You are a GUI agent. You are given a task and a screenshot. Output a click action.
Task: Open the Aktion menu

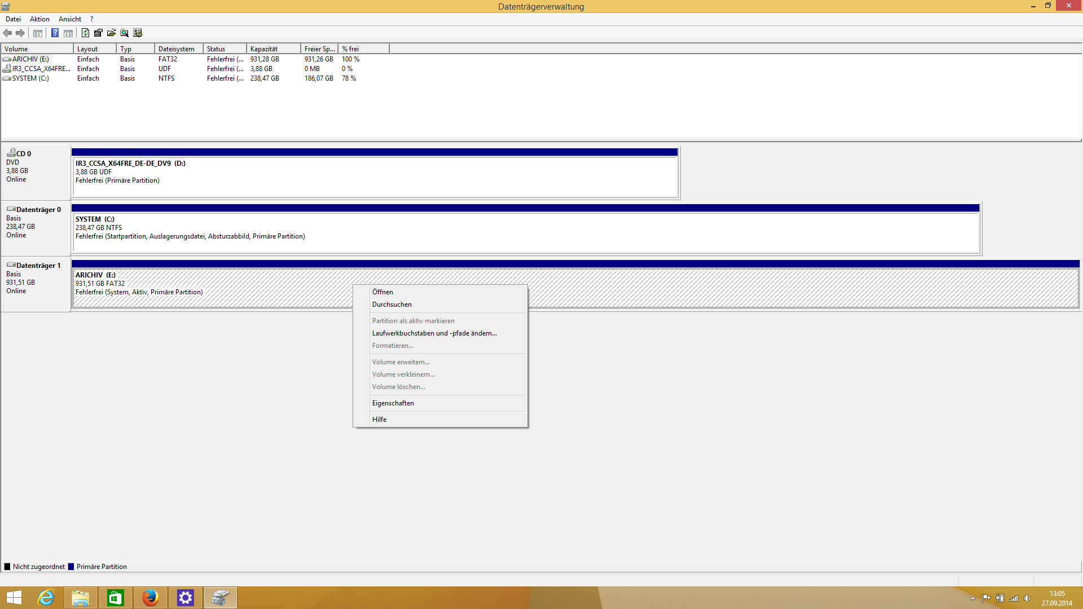pyautogui.click(x=39, y=19)
